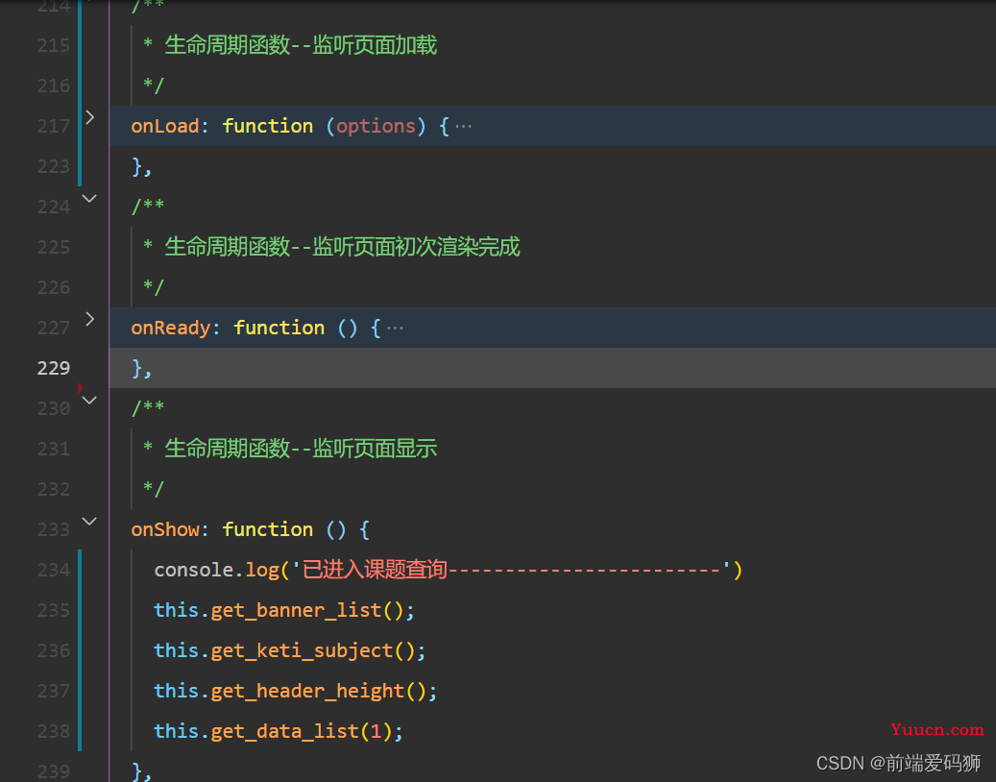This screenshot has width=996, height=782.
Task: Click line number 223 in gutter
Action: pyautogui.click(x=54, y=166)
